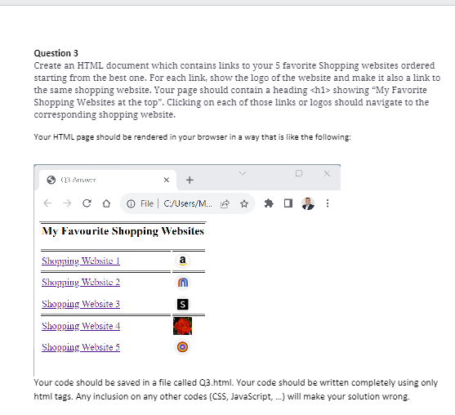Reload the page with refresh icon
Image resolution: width=455 pixels, height=415 pixels.
[87, 203]
